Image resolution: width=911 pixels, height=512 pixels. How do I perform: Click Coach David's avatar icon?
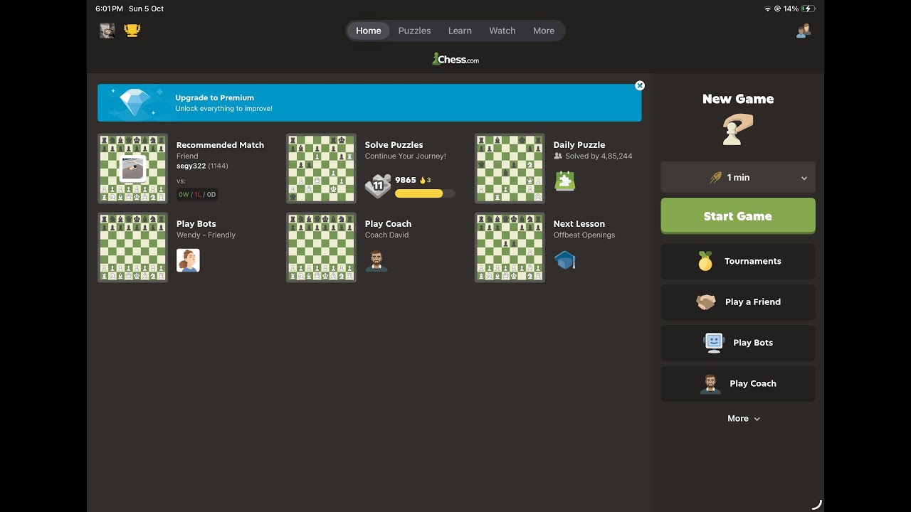(376, 260)
